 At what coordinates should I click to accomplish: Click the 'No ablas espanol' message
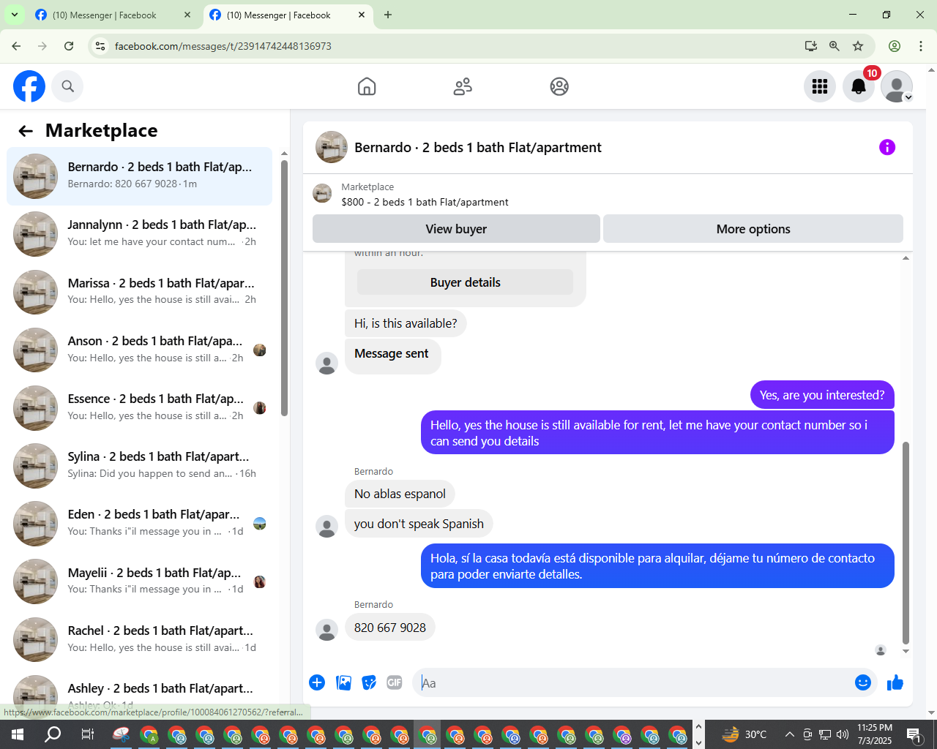point(400,494)
